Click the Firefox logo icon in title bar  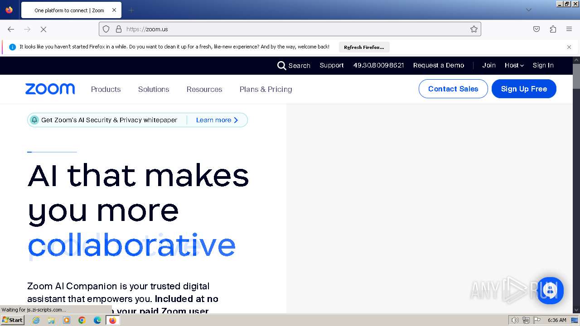click(9, 10)
